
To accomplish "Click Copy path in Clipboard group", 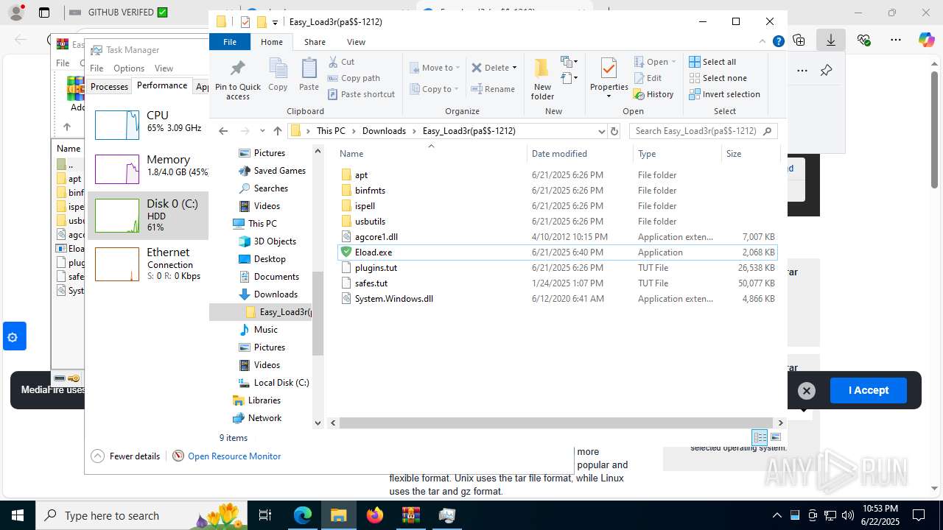I will [354, 78].
